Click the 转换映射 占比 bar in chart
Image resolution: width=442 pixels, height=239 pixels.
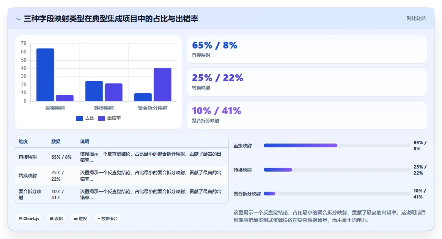pos(94,91)
